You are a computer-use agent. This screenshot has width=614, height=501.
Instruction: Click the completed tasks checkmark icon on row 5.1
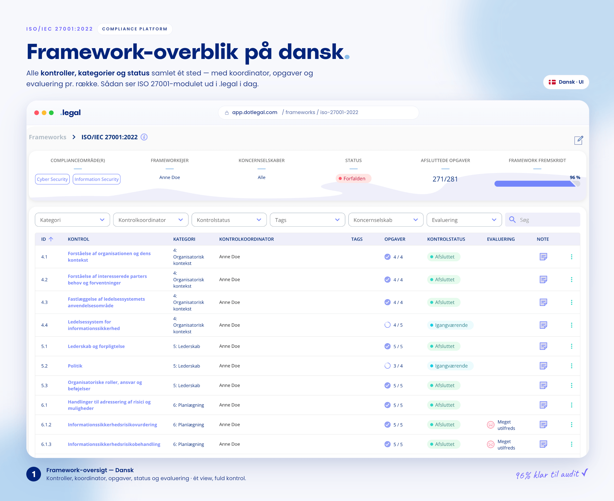click(387, 346)
